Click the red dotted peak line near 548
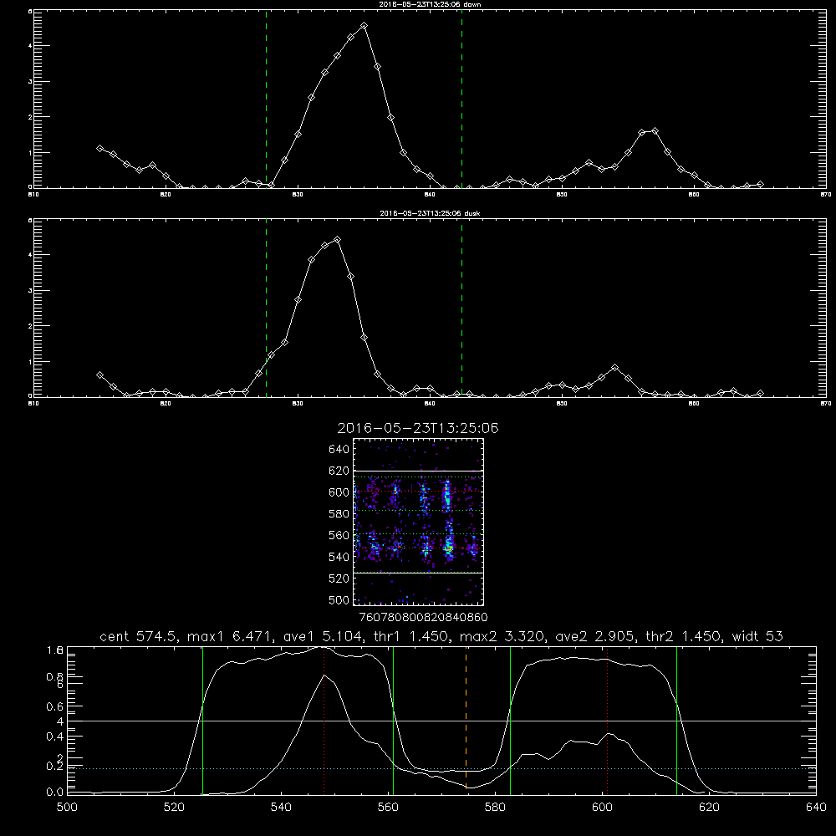Image resolution: width=836 pixels, height=836 pixels. [x=324, y=720]
